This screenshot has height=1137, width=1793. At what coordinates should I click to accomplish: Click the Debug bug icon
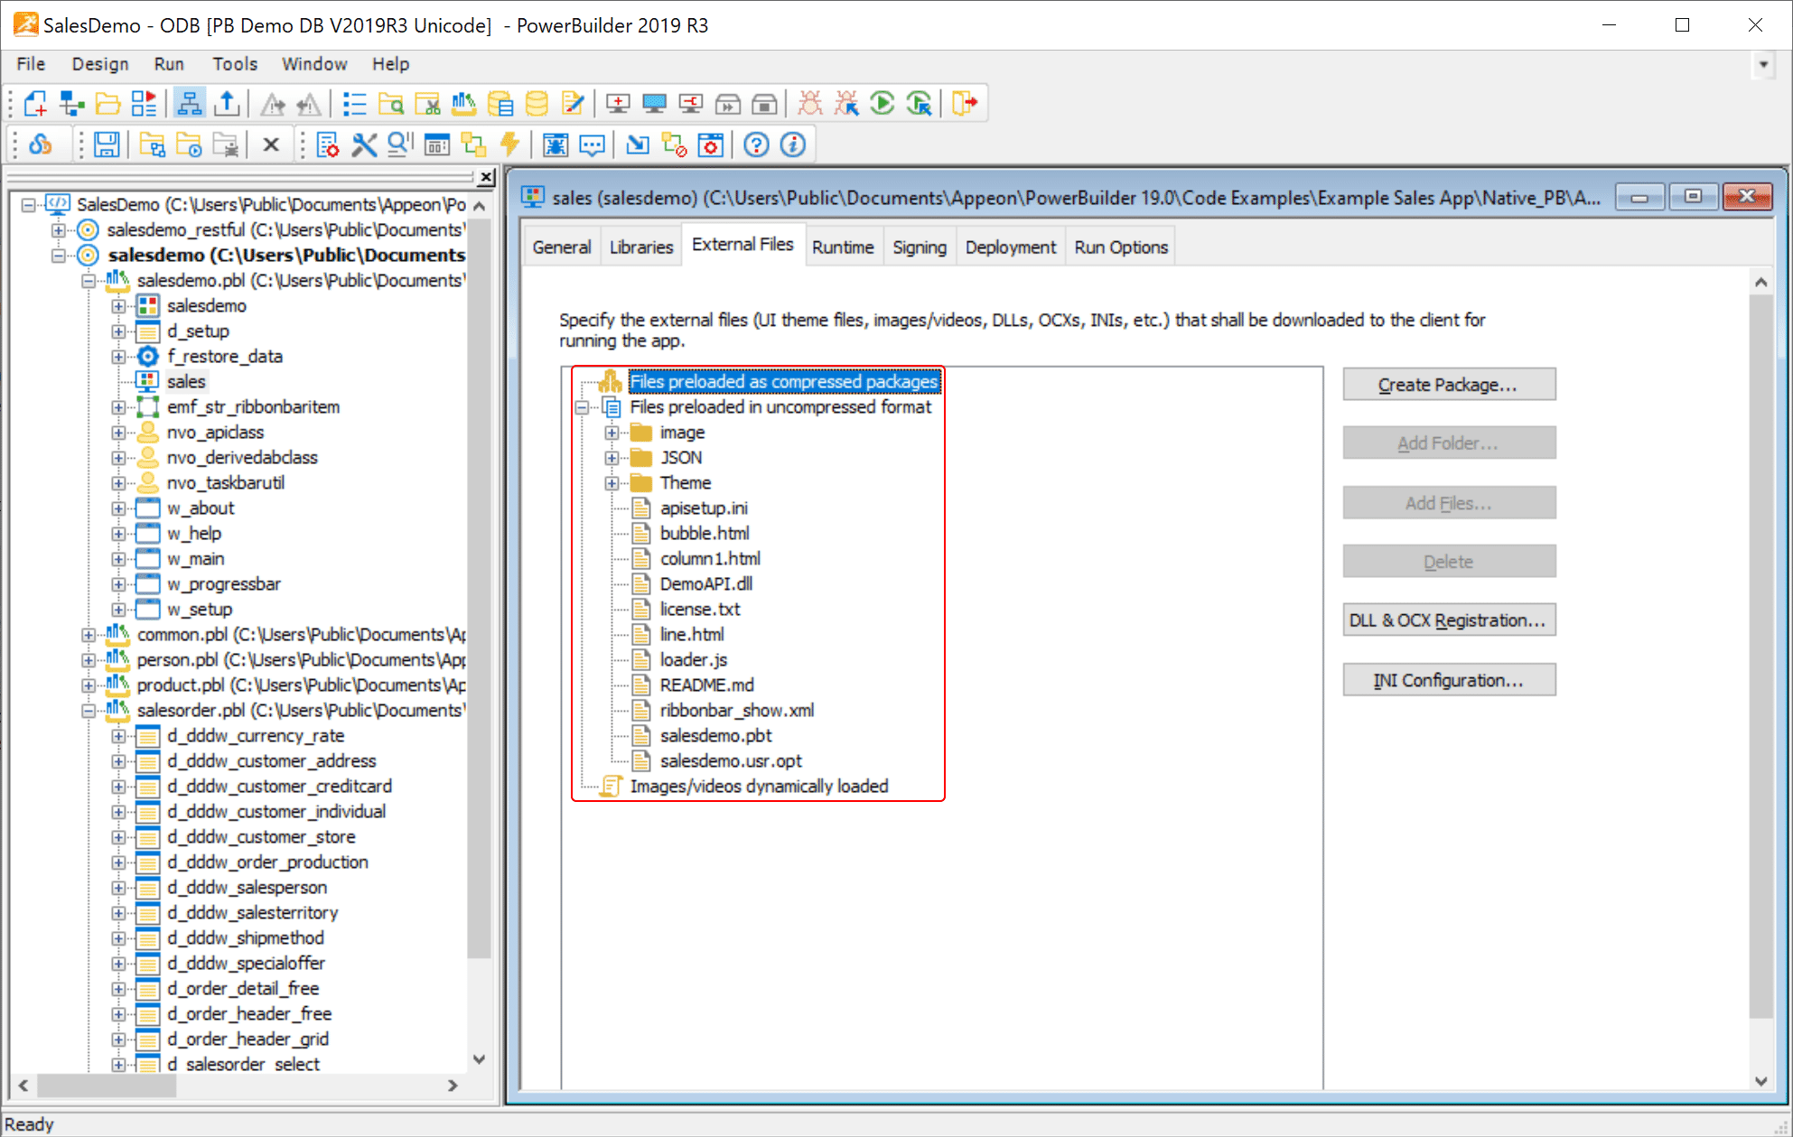coord(810,103)
